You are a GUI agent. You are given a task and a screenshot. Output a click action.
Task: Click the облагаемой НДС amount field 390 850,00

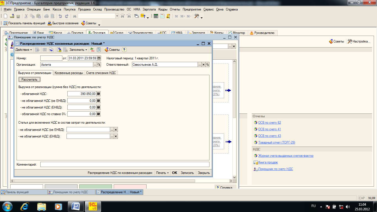tap(82, 94)
